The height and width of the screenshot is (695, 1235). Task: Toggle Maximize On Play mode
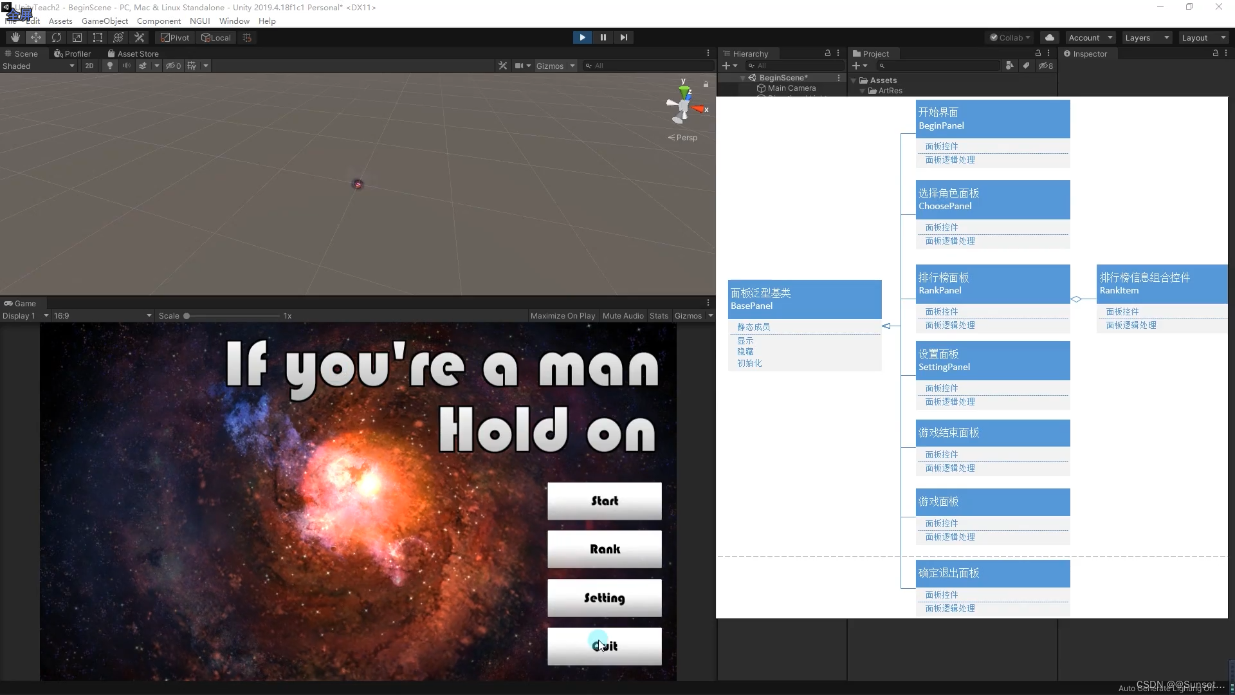tap(562, 315)
